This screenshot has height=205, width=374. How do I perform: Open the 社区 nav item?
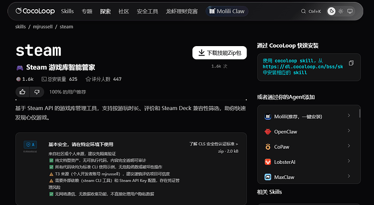tap(124, 11)
